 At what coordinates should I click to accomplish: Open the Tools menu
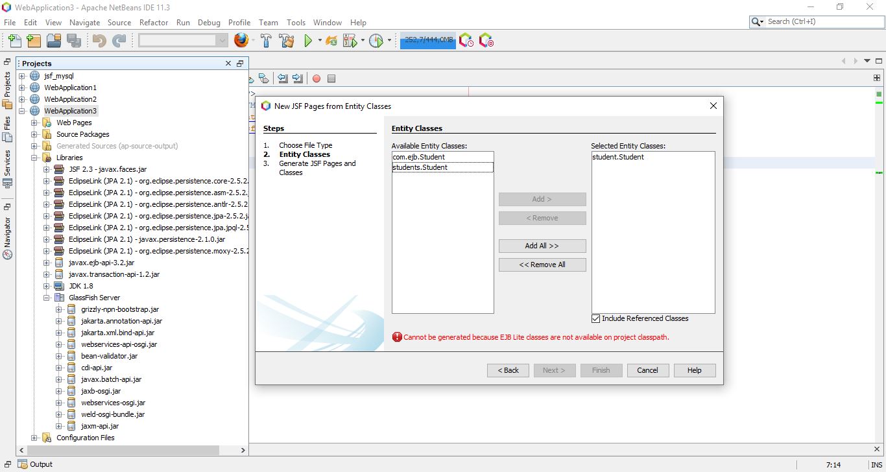296,22
